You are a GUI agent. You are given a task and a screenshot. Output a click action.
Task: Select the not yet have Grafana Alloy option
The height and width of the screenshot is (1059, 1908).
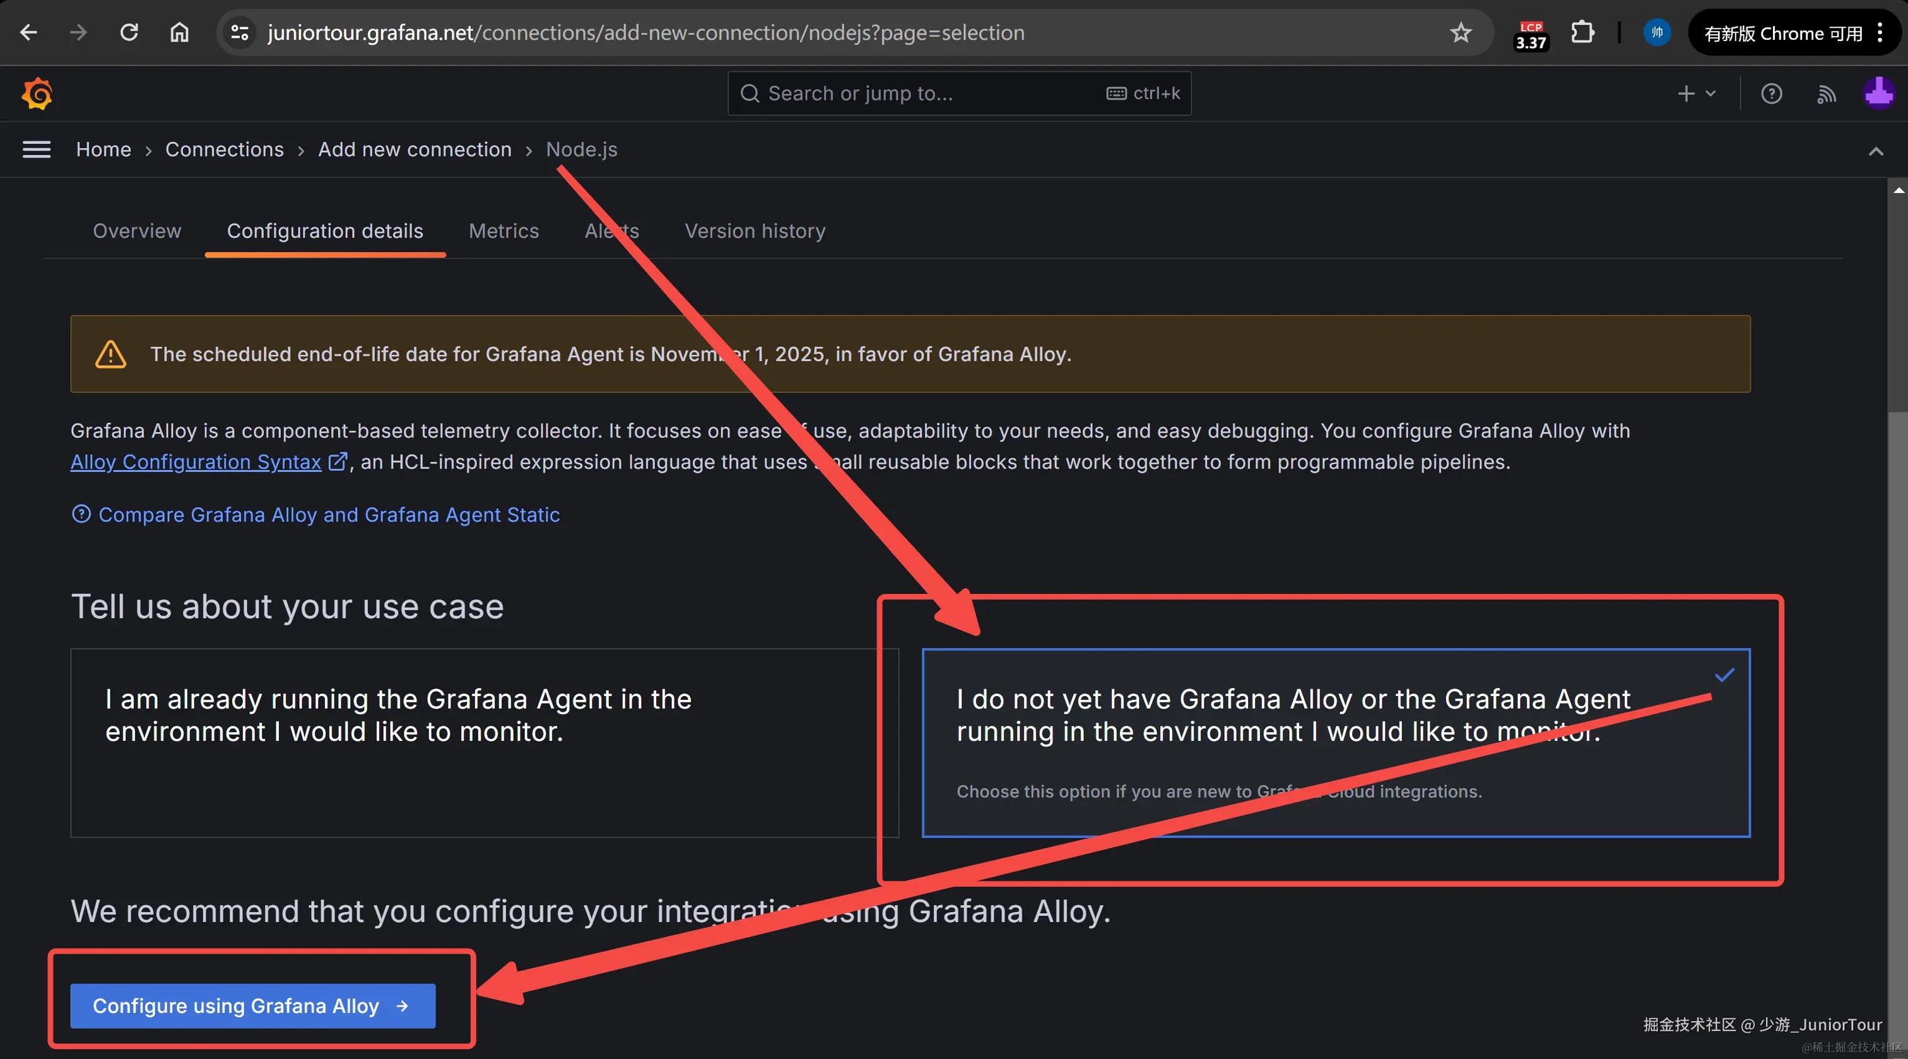tap(1336, 743)
